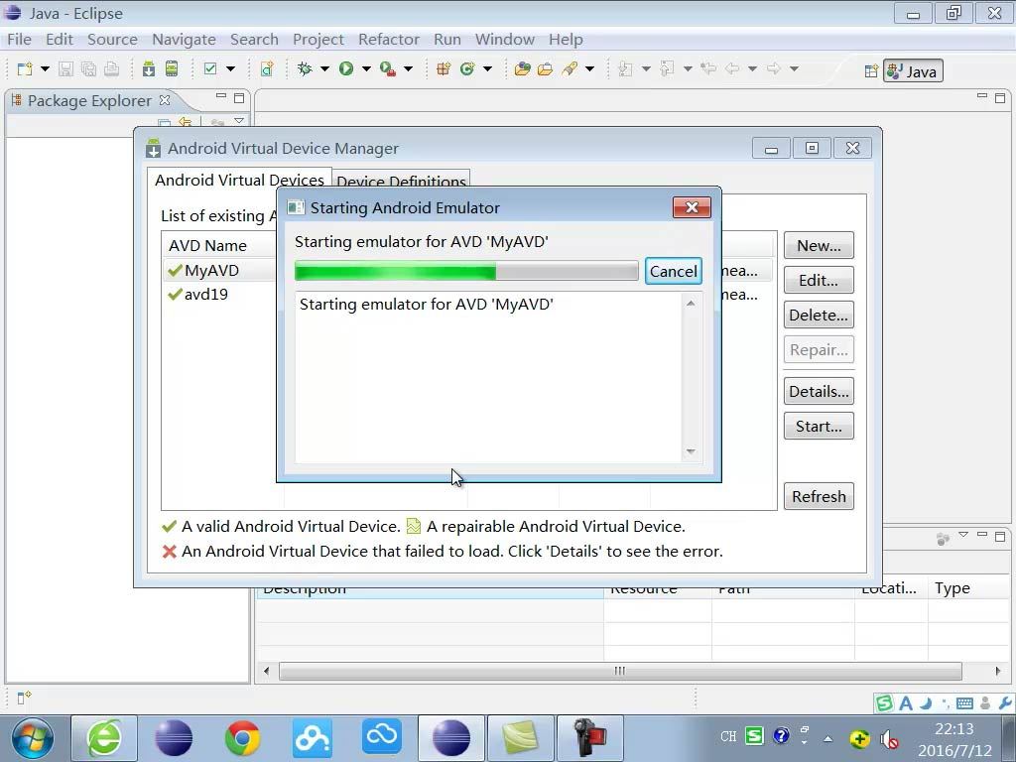Select the Android Virtual Devices tab
Viewport: 1016px width, 762px height.
239,181
